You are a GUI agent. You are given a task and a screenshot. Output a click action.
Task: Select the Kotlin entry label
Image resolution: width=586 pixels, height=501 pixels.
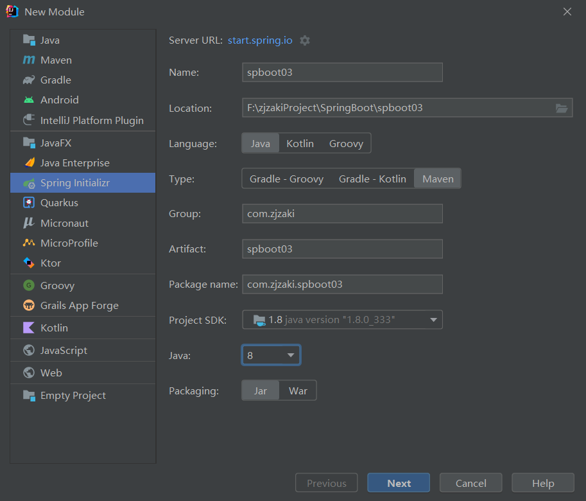(x=54, y=328)
